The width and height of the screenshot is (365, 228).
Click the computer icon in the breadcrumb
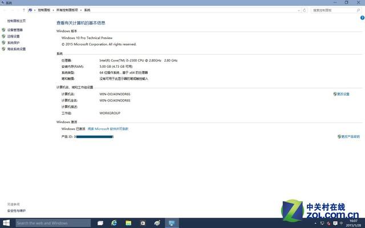tap(30, 10)
